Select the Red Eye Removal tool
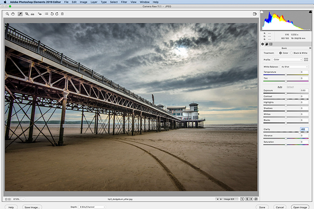This screenshot has width=314, height=209. 40,14
